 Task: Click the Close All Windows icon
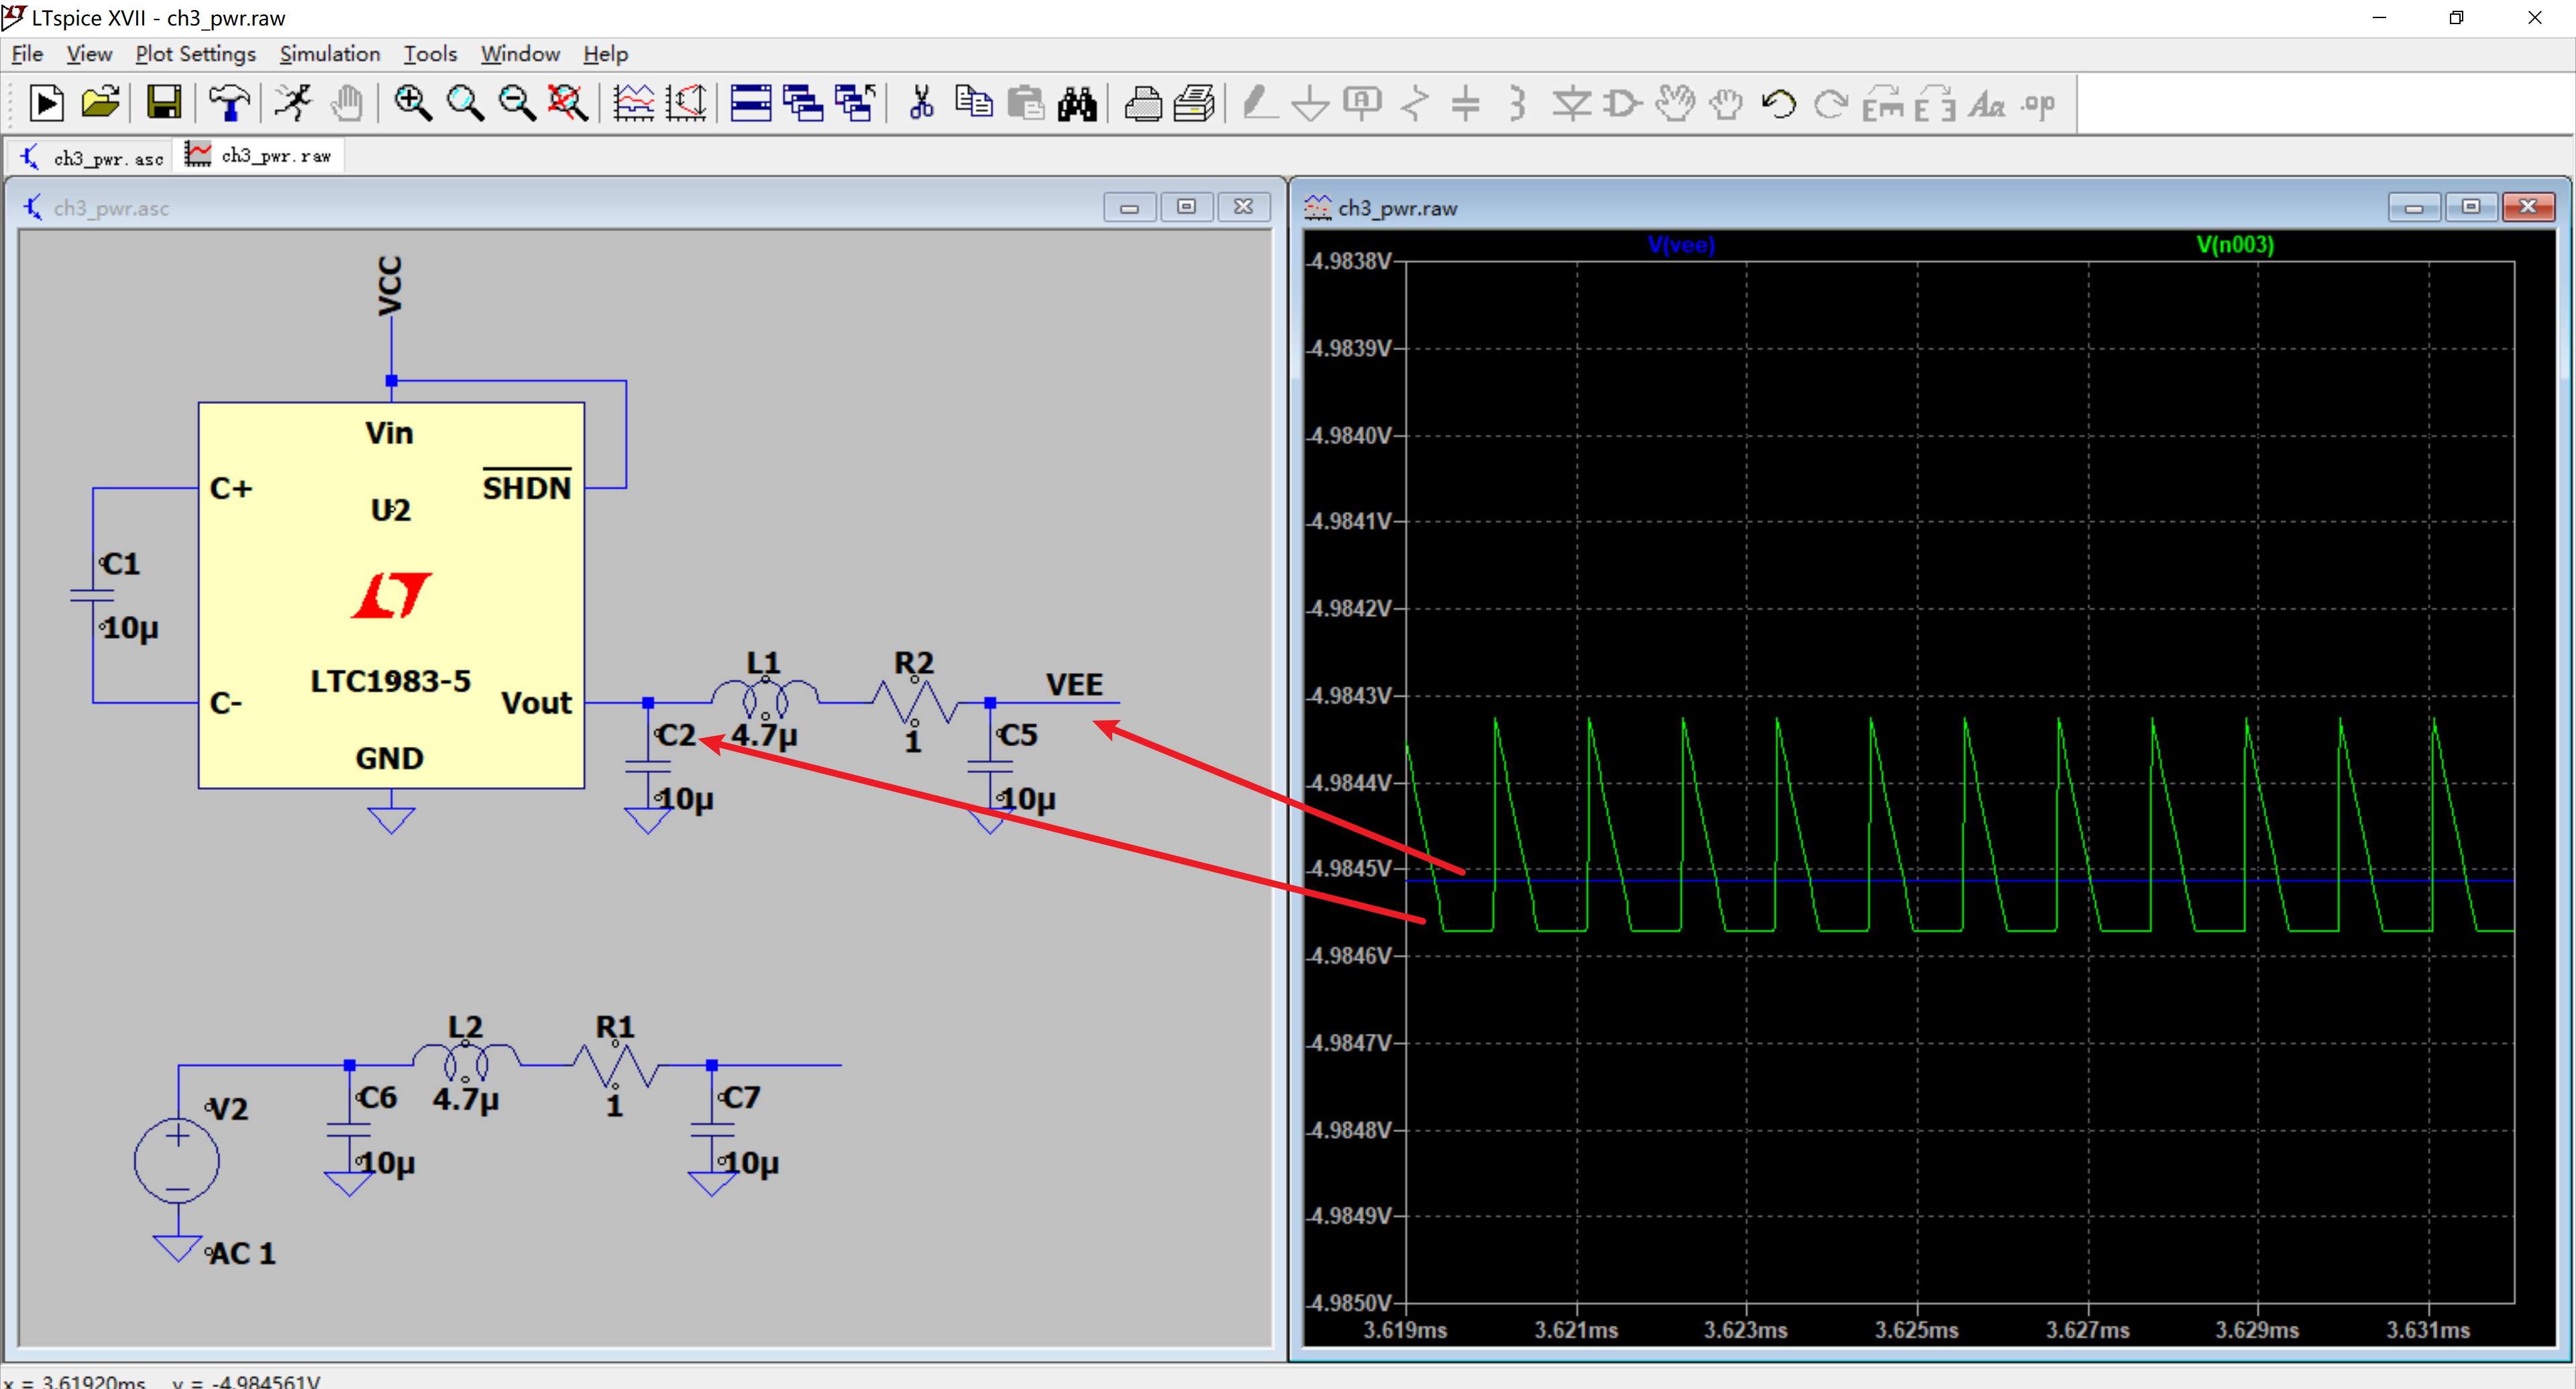pyautogui.click(x=856, y=103)
